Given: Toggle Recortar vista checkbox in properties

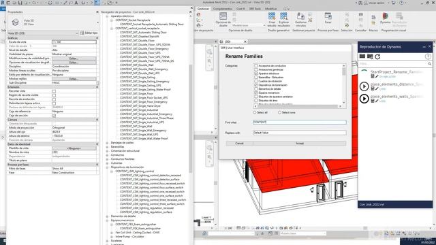Looking at the screenshot, I should coord(54,91).
